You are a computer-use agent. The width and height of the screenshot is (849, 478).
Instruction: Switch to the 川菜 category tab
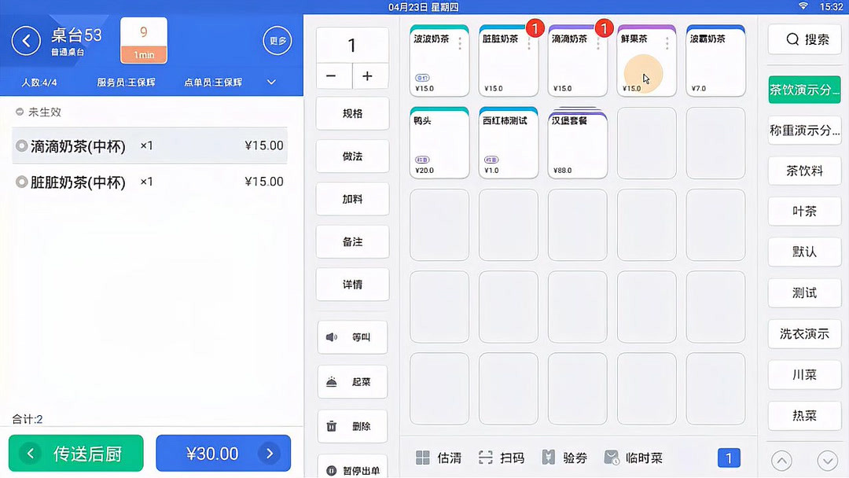(804, 375)
